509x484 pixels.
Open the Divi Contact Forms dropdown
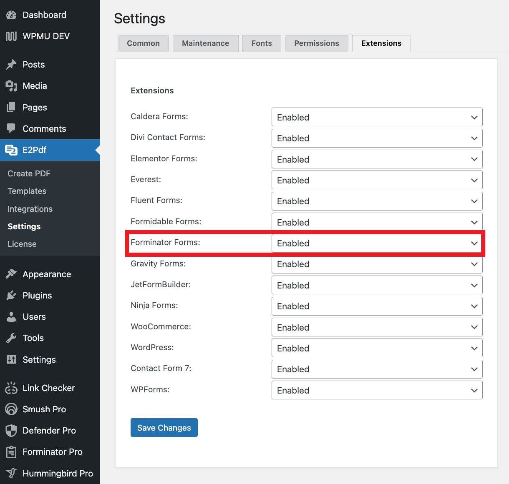[377, 138]
